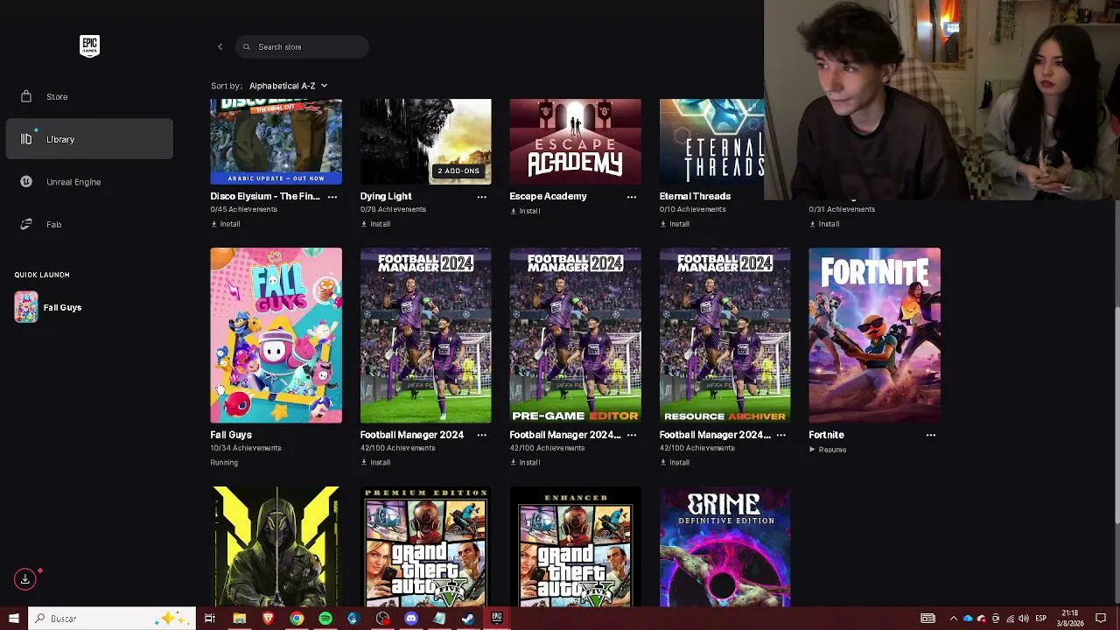
Task: Open the Football Manager Resource Archiver cover
Action: point(724,335)
